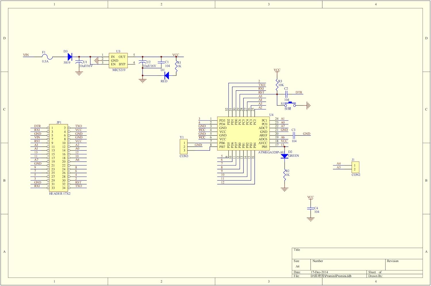Click the ATMEGA328P-AU chip body
The image size is (431, 286).
pos(243,134)
